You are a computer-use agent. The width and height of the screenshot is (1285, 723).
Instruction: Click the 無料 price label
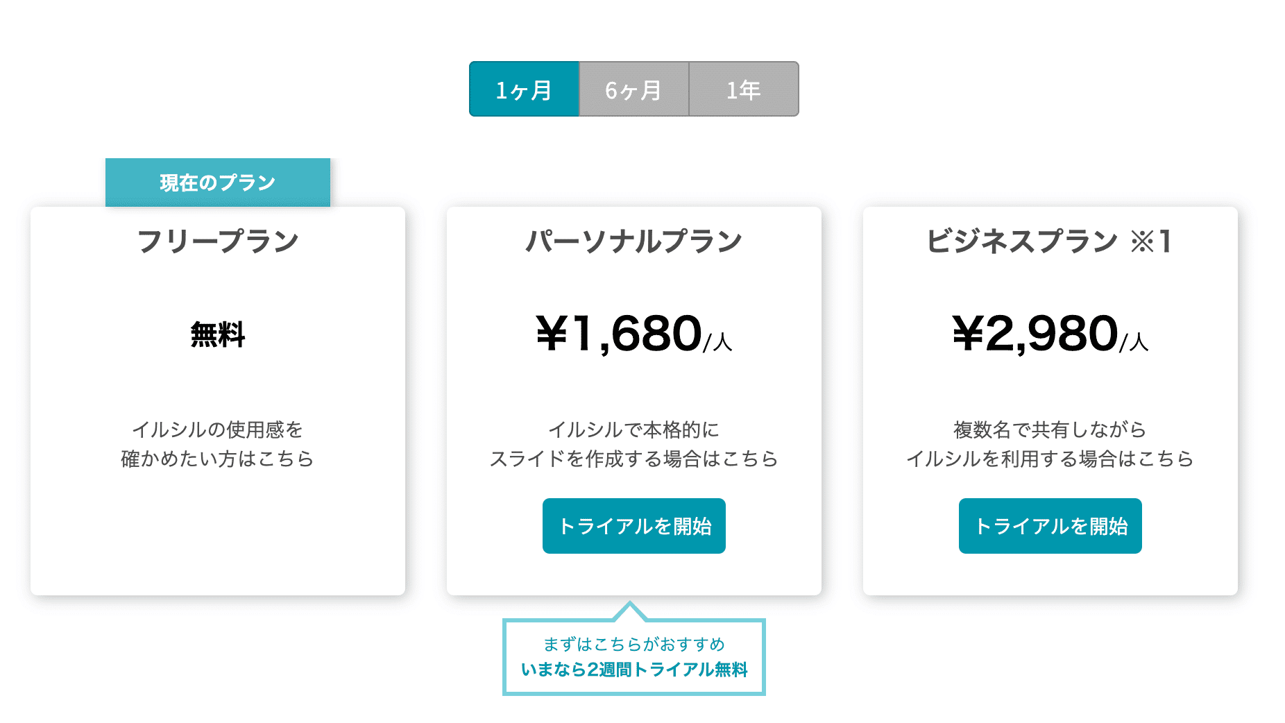point(218,334)
